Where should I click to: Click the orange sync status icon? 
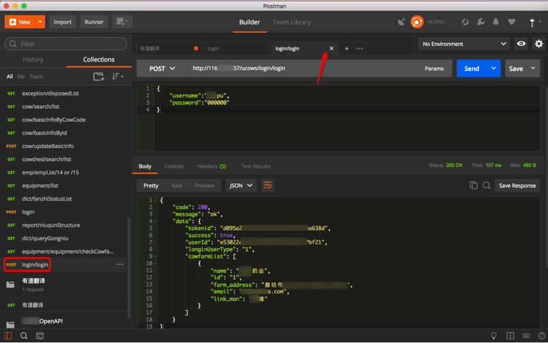[417, 22]
